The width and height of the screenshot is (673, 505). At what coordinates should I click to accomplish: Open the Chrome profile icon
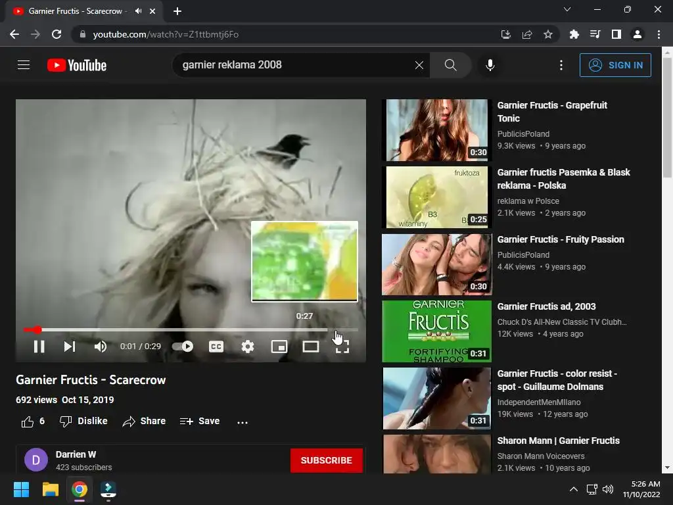(x=638, y=34)
